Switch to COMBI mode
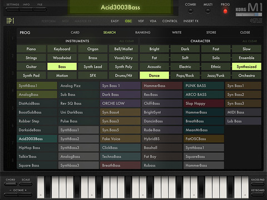 (x=190, y=11)
